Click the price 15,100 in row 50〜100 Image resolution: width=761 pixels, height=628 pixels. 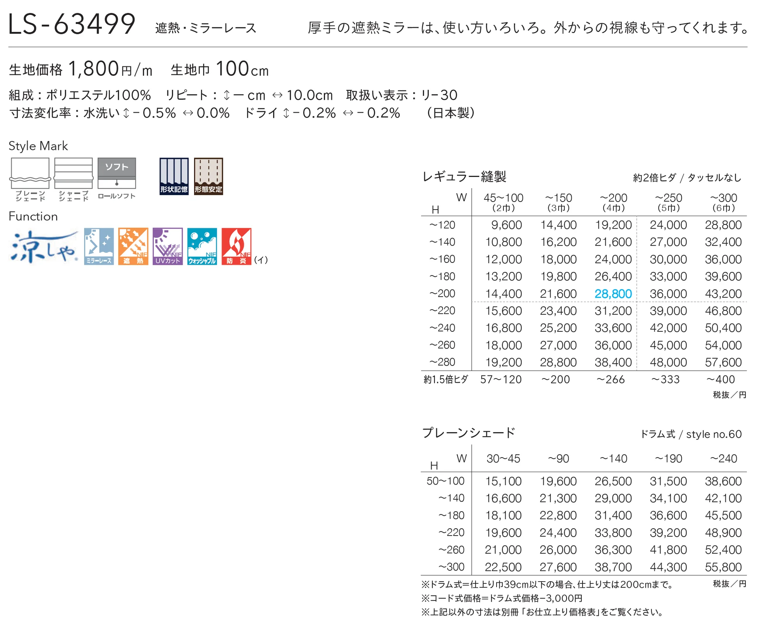pos(503,481)
